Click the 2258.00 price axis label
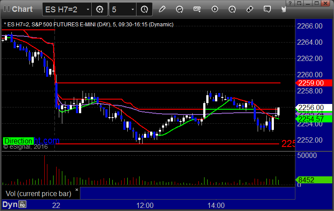The width and height of the screenshot is (334, 211). (310, 91)
